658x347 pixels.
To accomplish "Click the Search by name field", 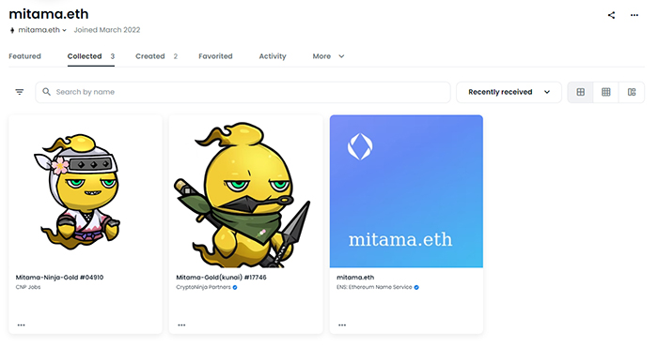I will click(x=243, y=92).
